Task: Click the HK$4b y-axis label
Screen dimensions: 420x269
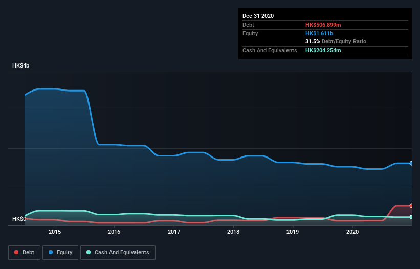Action: pos(20,65)
